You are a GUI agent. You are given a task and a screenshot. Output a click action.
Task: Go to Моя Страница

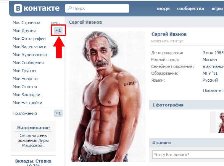point(26,23)
